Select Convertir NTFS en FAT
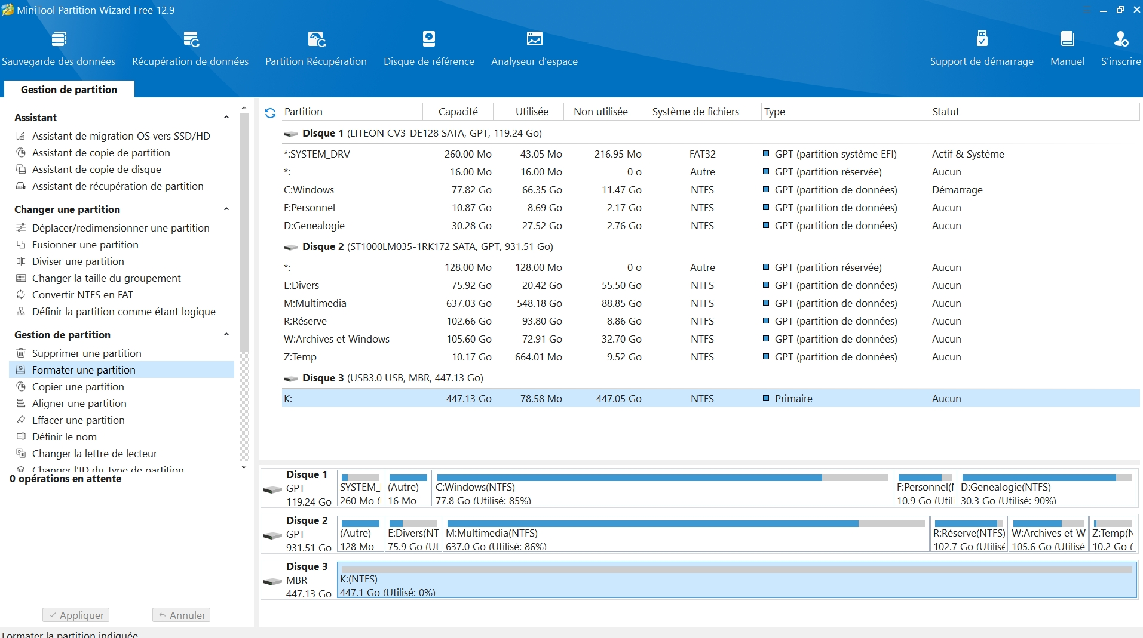This screenshot has width=1143, height=638. point(82,295)
